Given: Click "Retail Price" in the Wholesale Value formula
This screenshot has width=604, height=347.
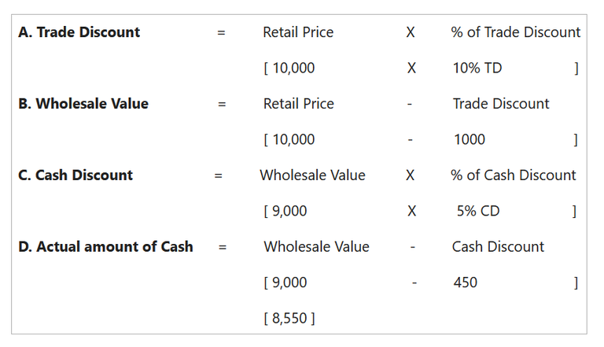Looking at the screenshot, I should click(298, 104).
